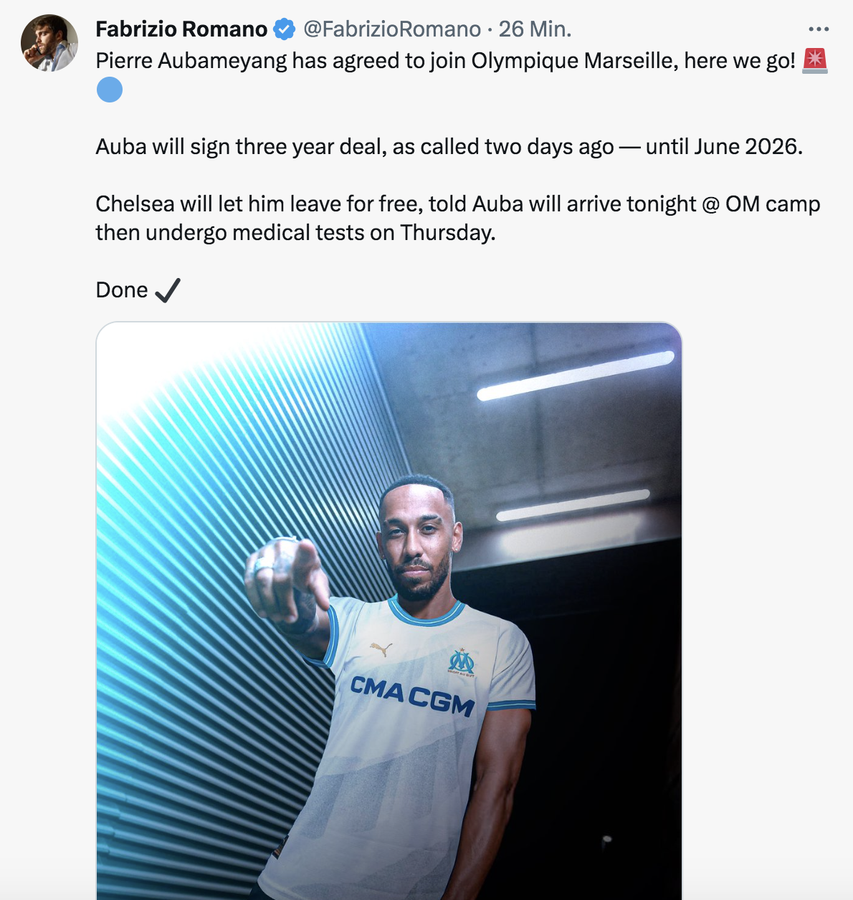Click the Puma logo on the jersey
The height and width of the screenshot is (900, 853).
(x=381, y=649)
